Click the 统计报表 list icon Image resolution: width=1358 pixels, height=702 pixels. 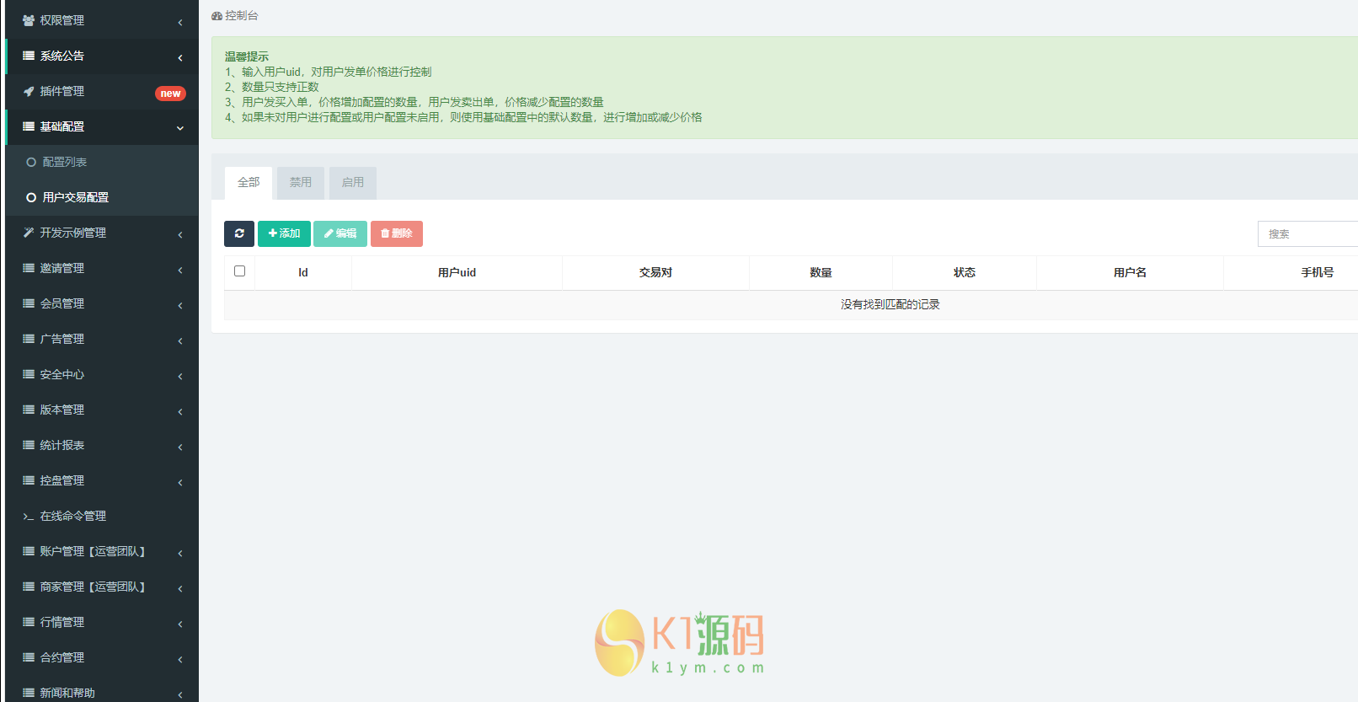[29, 445]
